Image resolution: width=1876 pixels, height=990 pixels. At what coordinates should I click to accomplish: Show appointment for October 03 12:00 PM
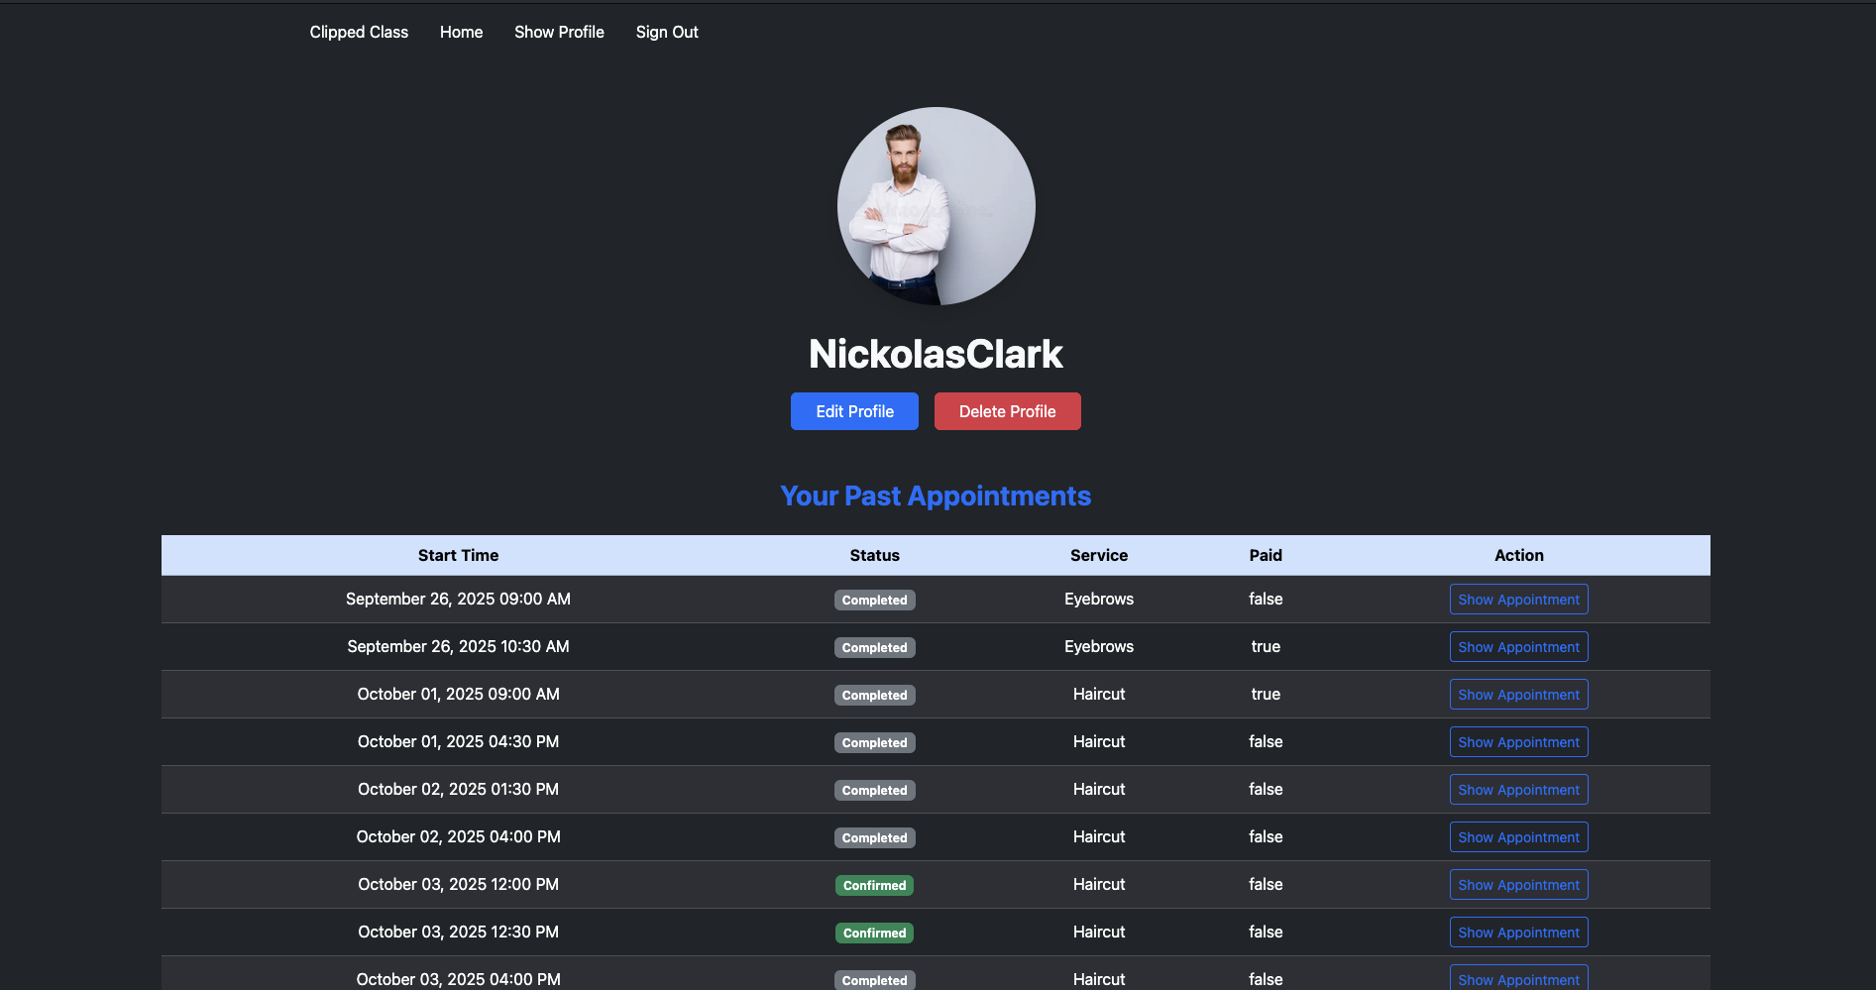pos(1518,885)
